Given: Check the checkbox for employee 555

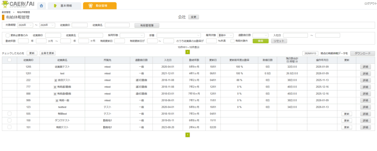Looking at the screenshot, I should coord(10,114).
